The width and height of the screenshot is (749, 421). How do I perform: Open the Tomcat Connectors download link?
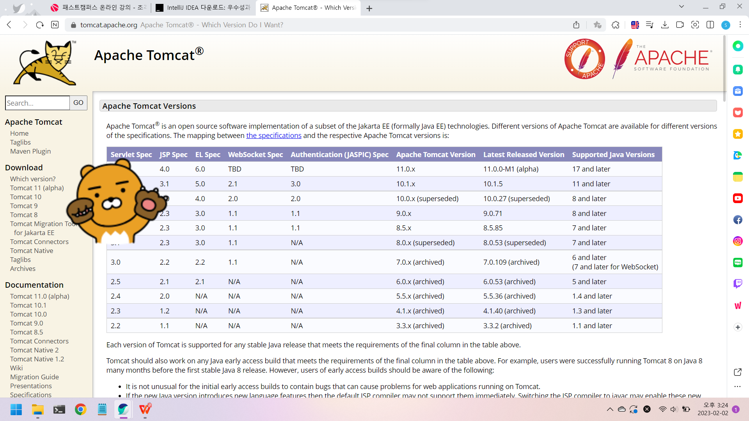[x=39, y=242]
